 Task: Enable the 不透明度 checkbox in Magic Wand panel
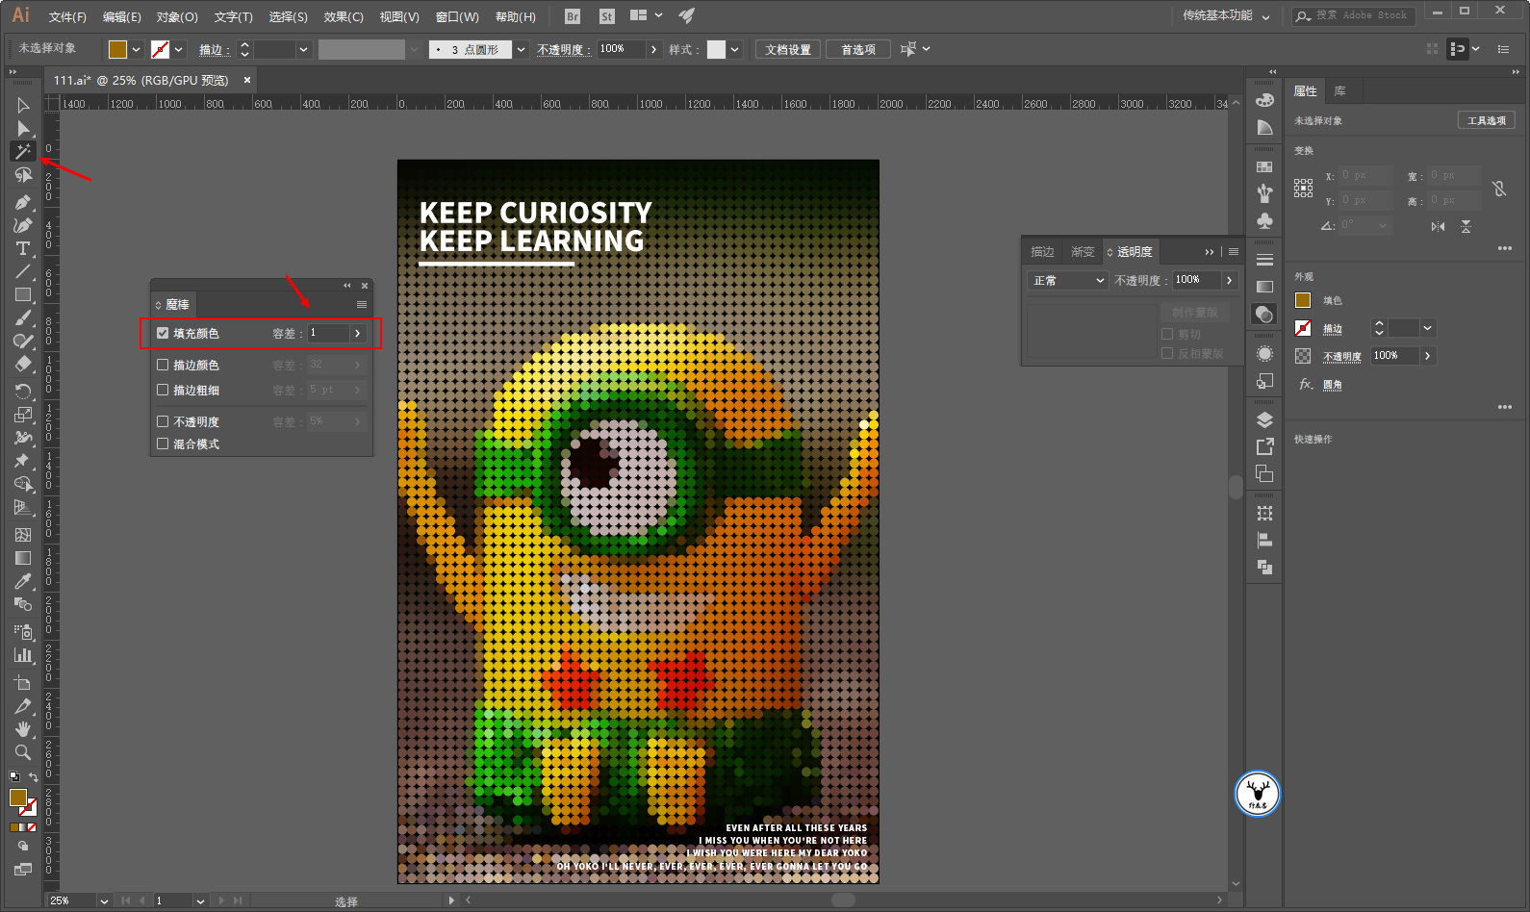pyautogui.click(x=163, y=421)
